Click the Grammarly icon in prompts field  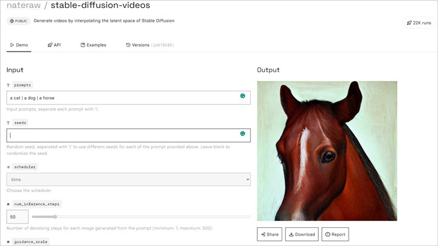click(x=243, y=96)
